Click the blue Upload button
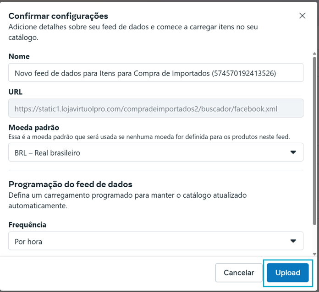 (288, 273)
